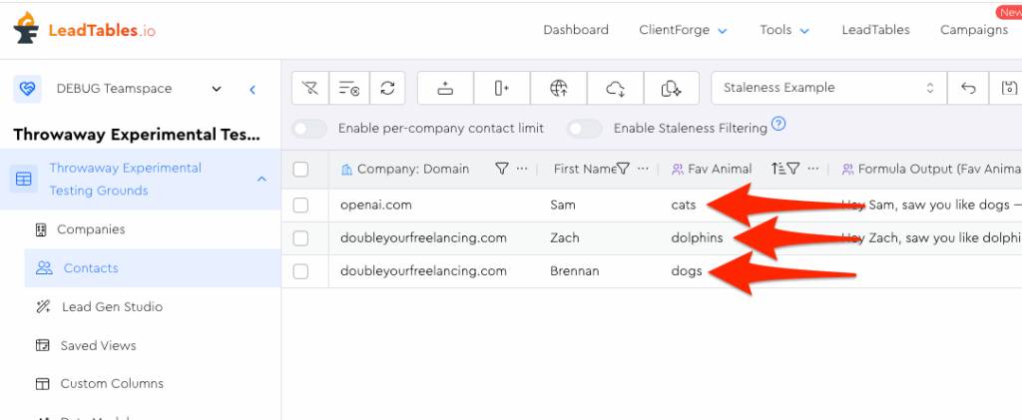Click the globe upload icon
Image resolution: width=1022 pixels, height=420 pixels.
pyautogui.click(x=559, y=88)
